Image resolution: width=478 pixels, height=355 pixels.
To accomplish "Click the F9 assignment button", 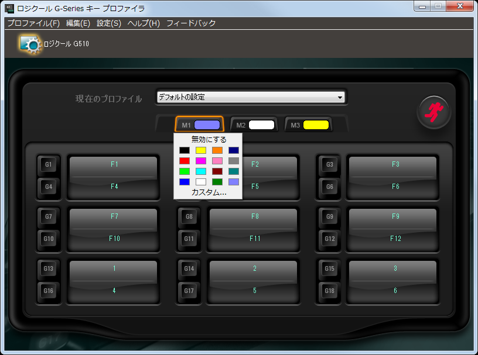I will point(393,218).
